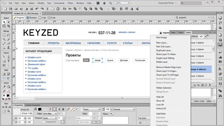224x126 pixels.
Task: Open Layers panel Opacity dropdown arrow
Action: tap(205, 36)
